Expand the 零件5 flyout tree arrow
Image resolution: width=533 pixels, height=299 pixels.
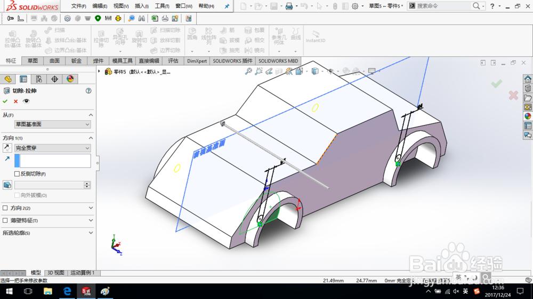tap(99, 71)
